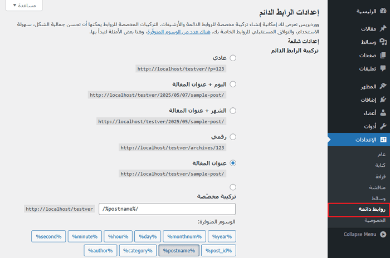
Task: Insert the %author% tag button
Action: click(100, 251)
